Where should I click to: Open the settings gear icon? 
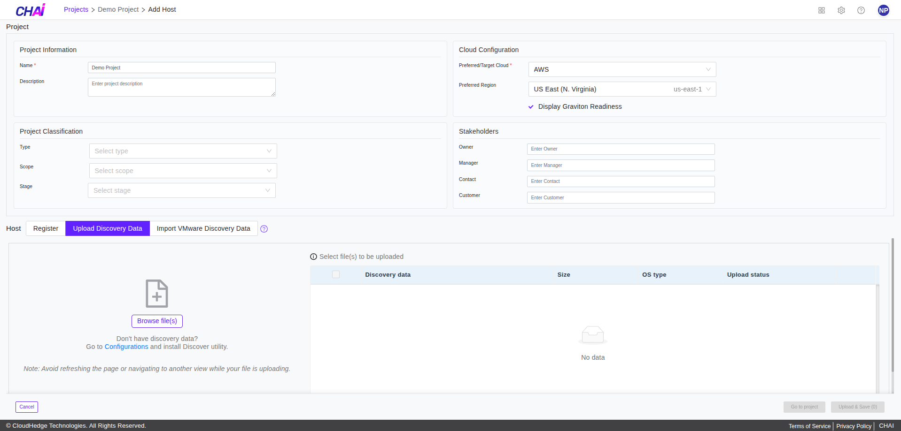pyautogui.click(x=841, y=10)
